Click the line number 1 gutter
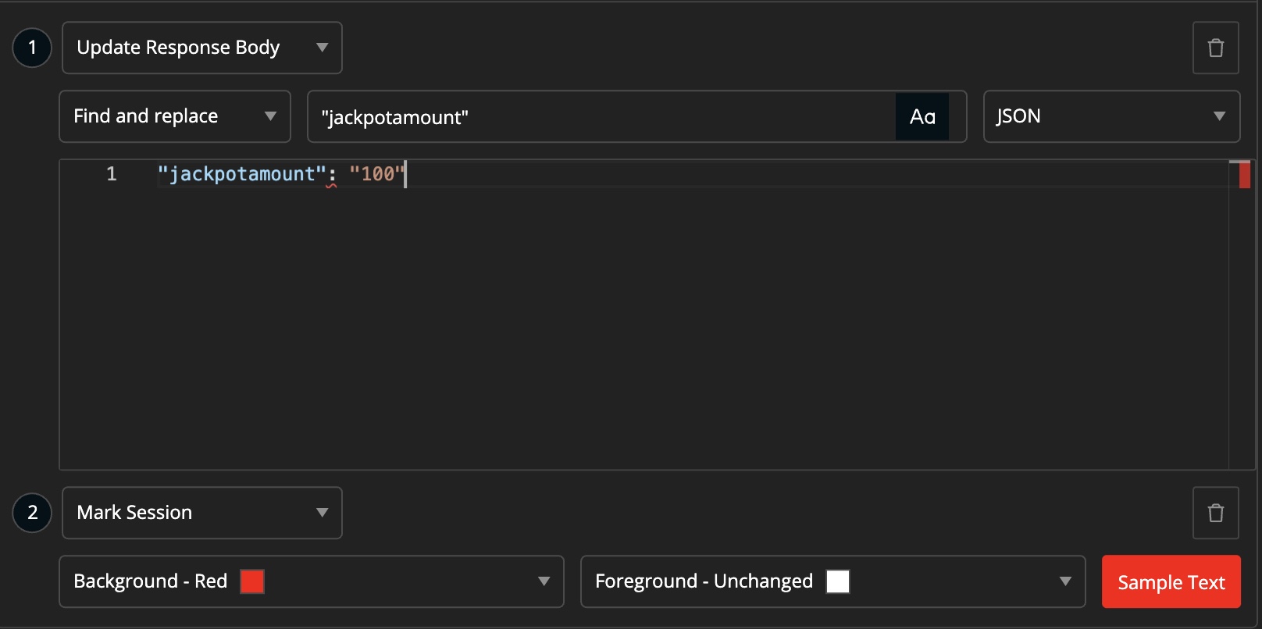The width and height of the screenshot is (1262, 629). point(112,174)
